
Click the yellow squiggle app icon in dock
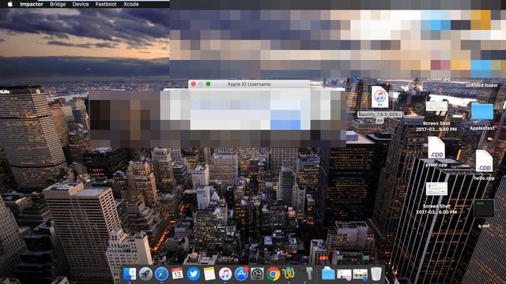(x=289, y=274)
